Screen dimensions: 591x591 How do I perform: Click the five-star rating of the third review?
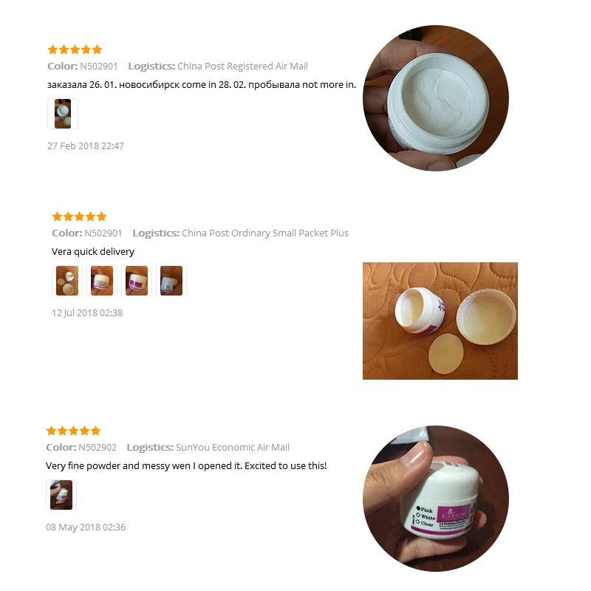tap(73, 431)
